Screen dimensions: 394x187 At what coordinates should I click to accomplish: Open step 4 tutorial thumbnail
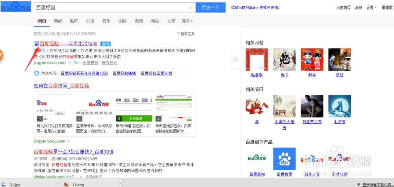click(x=173, y=107)
